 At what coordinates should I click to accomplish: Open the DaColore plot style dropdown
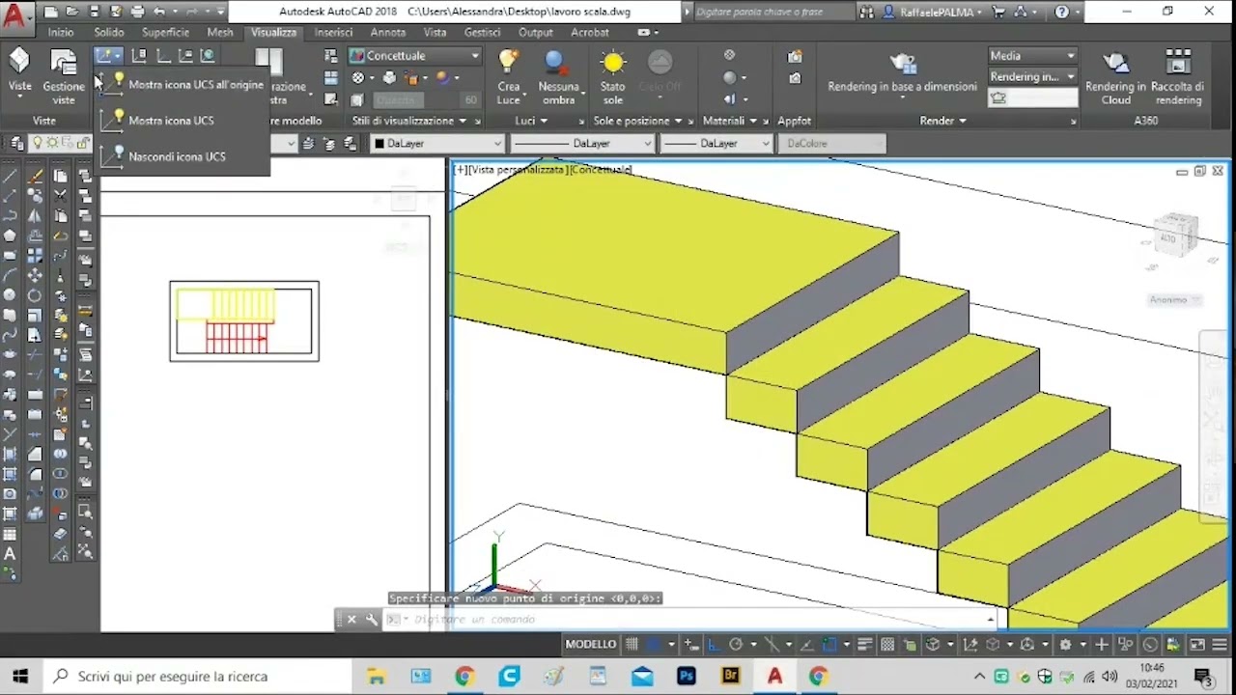click(834, 143)
